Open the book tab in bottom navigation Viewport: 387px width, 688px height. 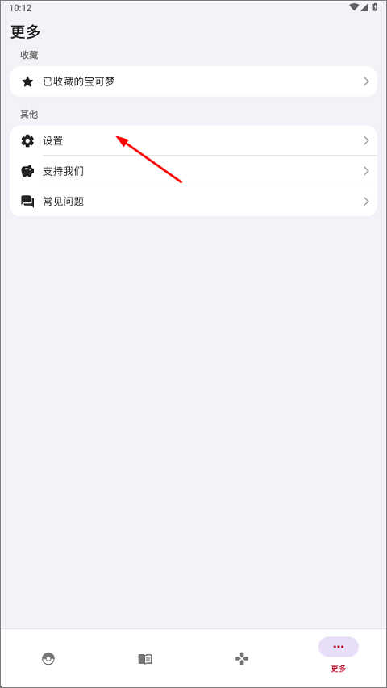point(145,658)
